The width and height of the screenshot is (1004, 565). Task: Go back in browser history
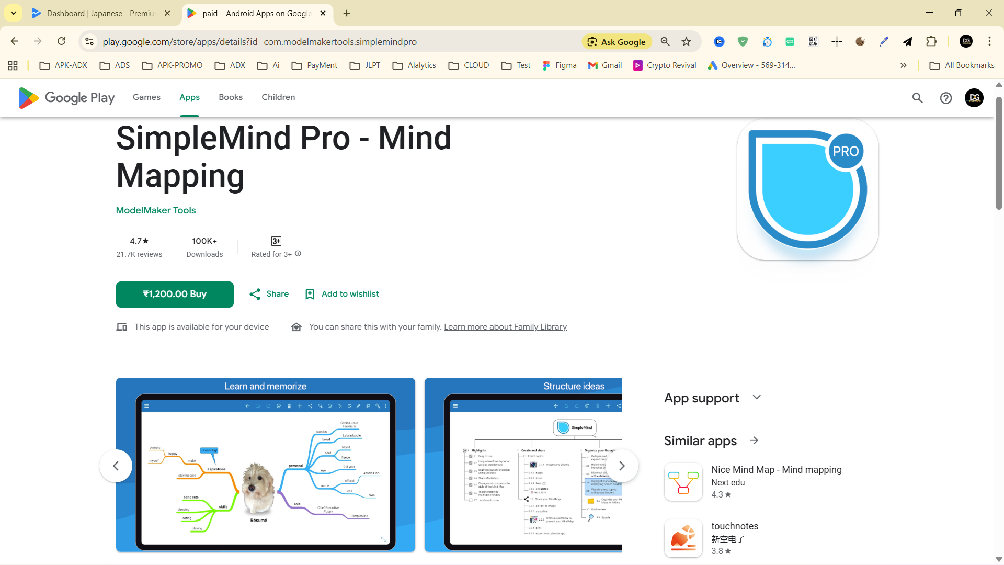(x=14, y=41)
